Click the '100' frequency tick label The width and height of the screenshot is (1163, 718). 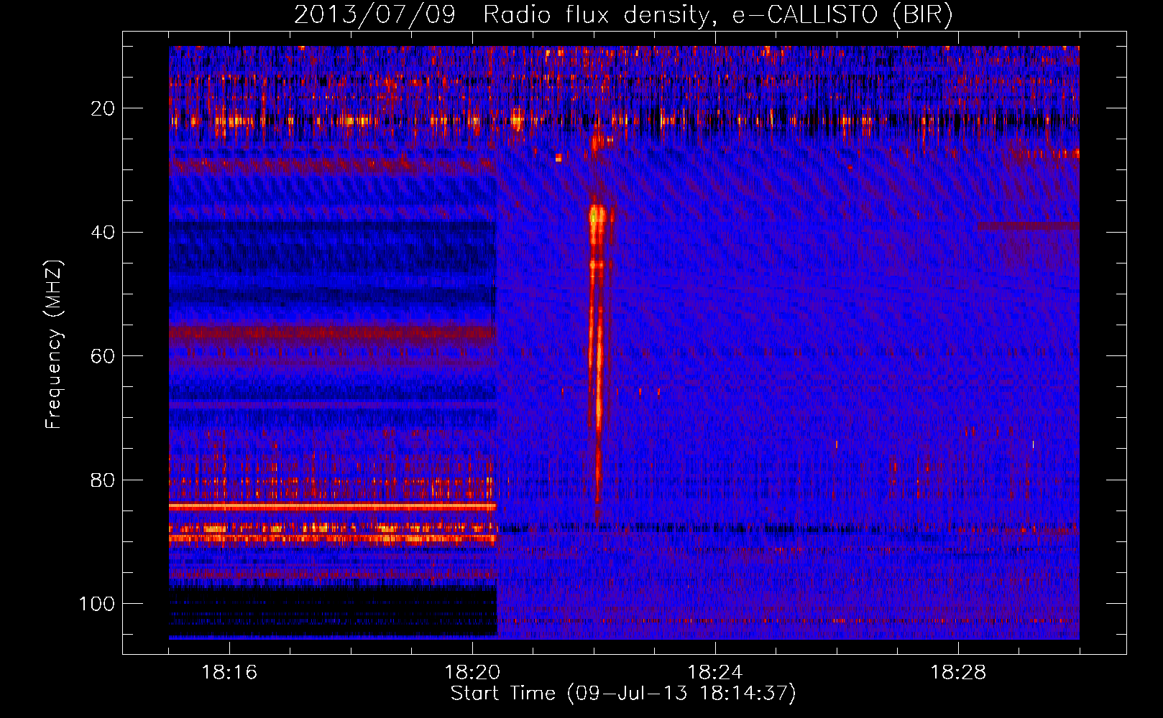click(97, 604)
